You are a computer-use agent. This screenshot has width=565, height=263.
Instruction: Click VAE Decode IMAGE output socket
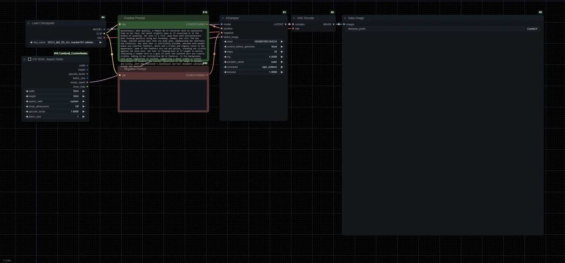tap(334, 24)
